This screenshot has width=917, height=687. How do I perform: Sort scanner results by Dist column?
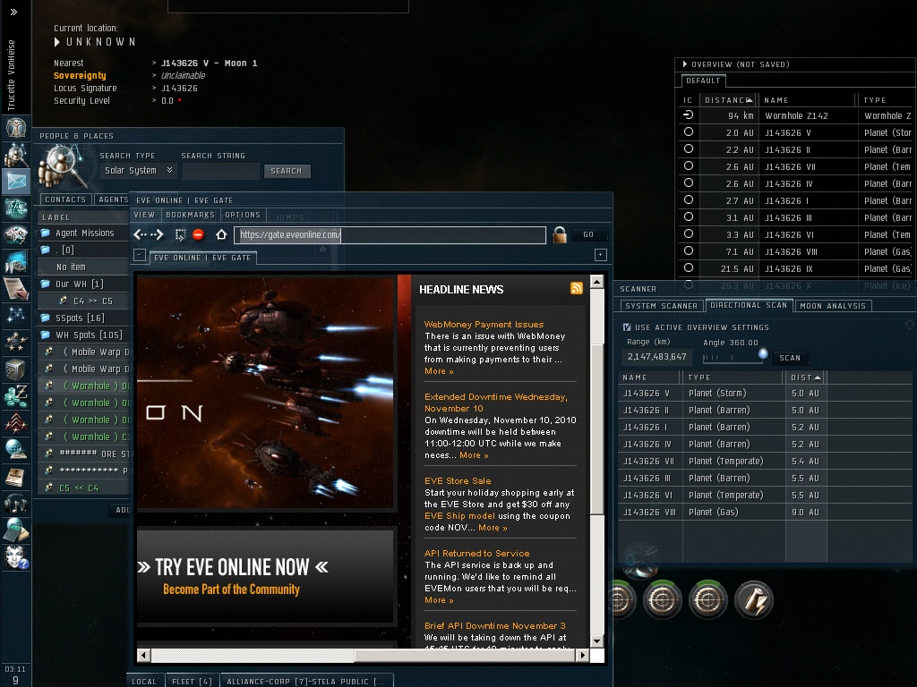805,377
